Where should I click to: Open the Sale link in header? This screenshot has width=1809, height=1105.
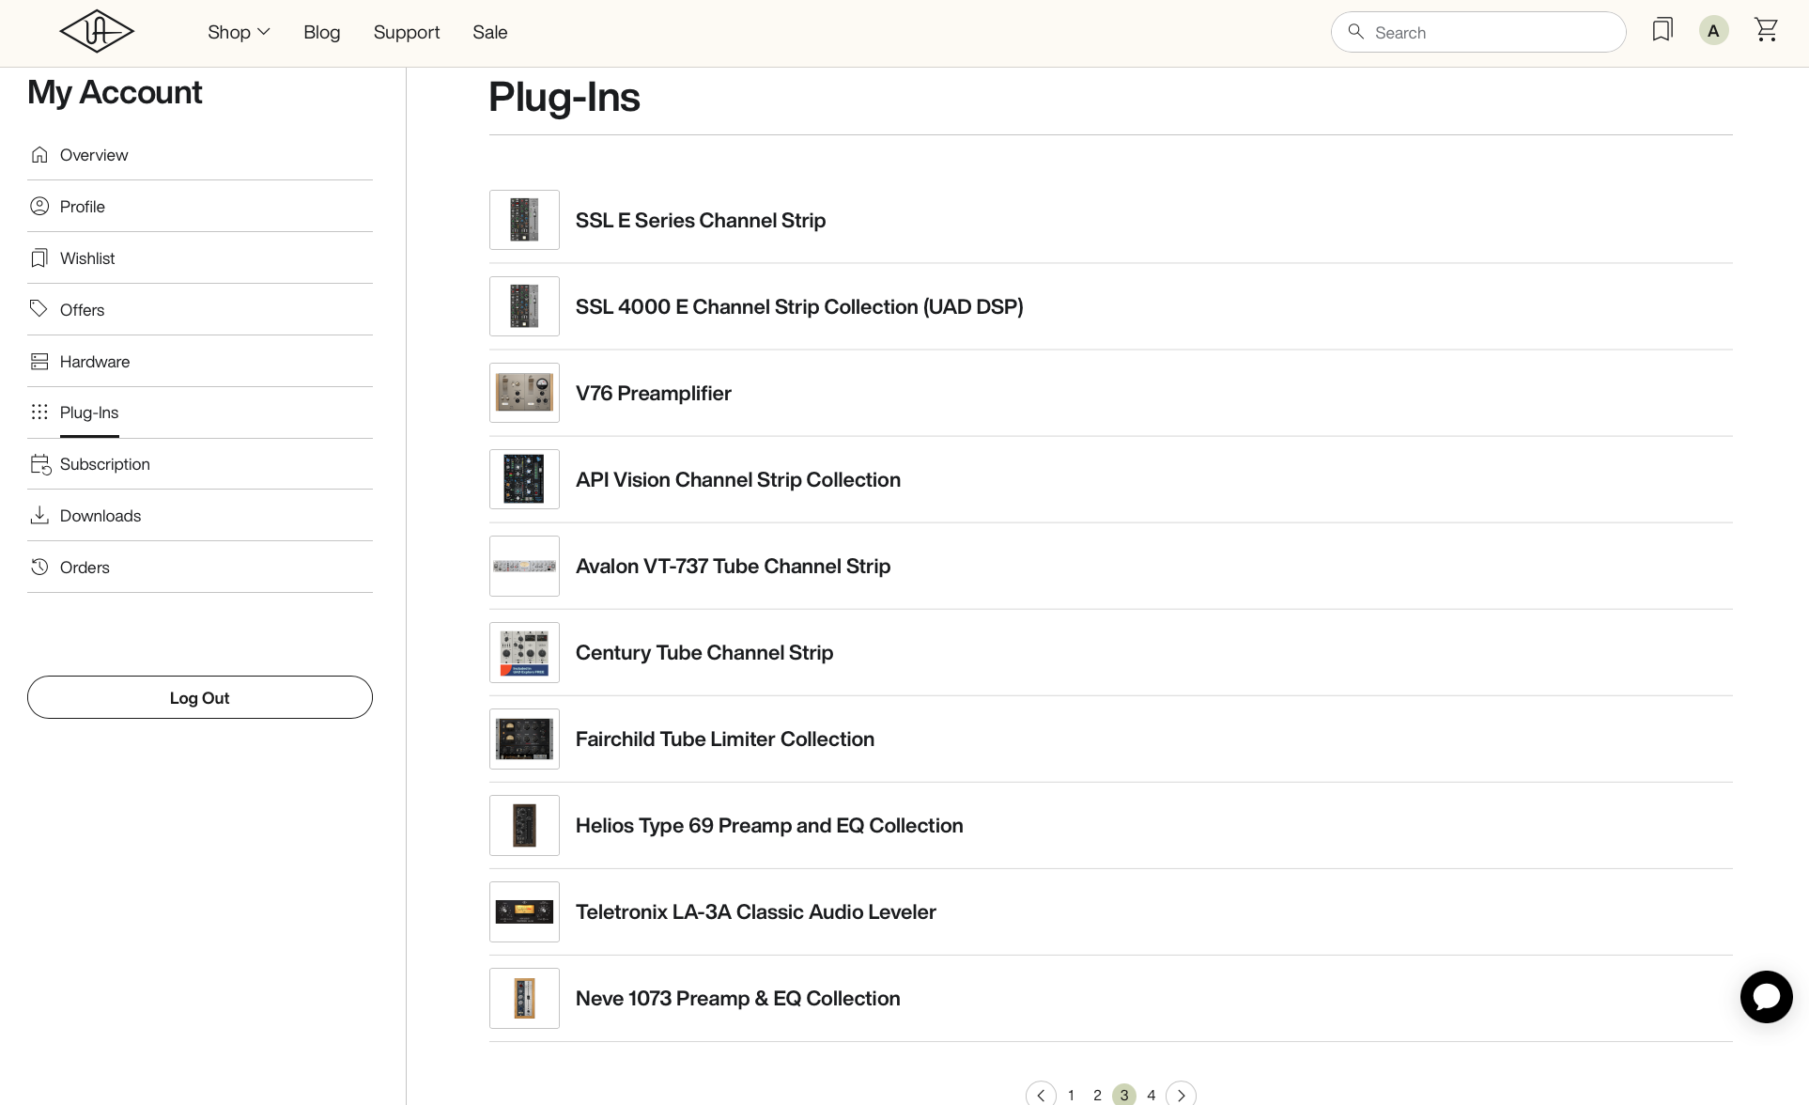(x=489, y=32)
